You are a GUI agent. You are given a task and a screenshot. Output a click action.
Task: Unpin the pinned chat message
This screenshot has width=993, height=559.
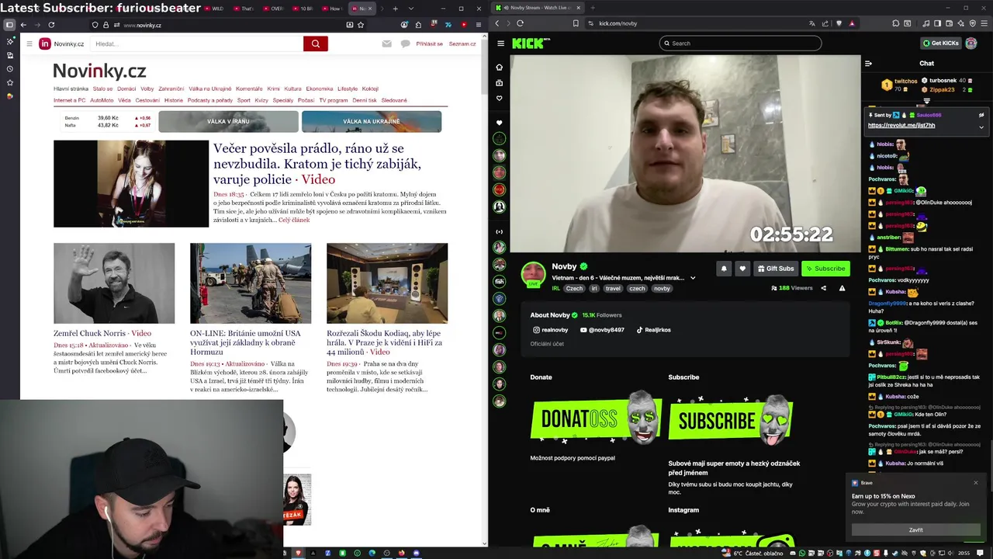(x=981, y=115)
